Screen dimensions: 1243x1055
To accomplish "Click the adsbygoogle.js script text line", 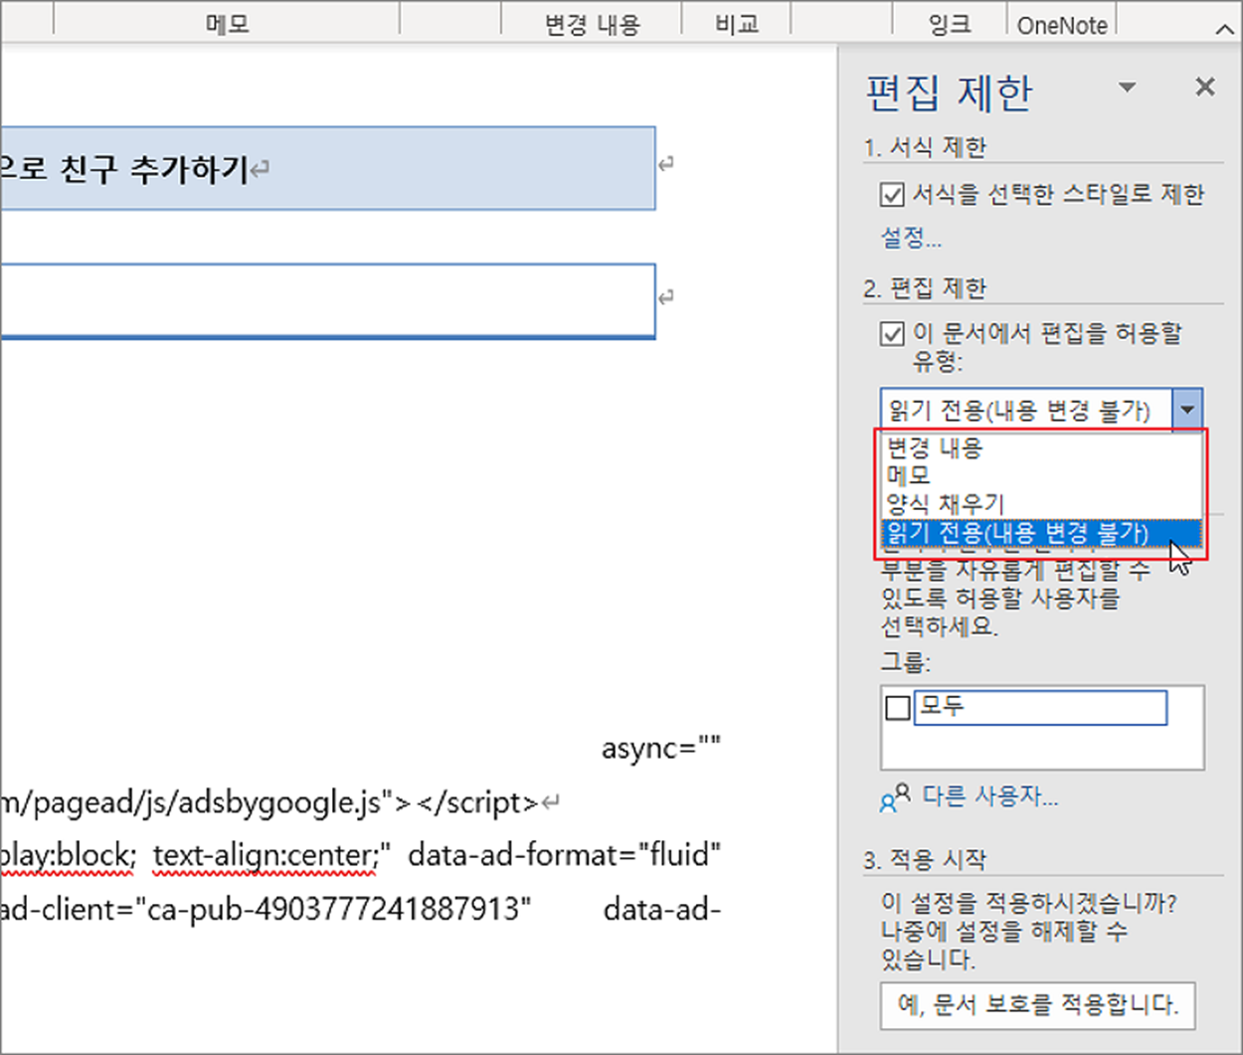I will pyautogui.click(x=269, y=801).
